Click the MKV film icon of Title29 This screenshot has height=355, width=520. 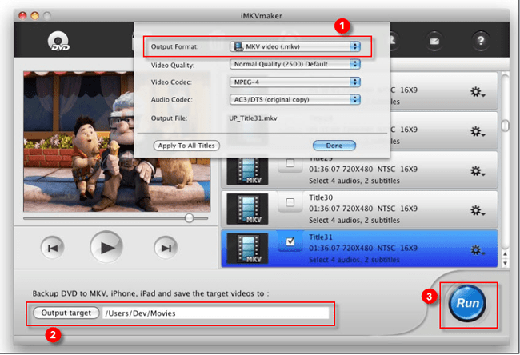247,171
